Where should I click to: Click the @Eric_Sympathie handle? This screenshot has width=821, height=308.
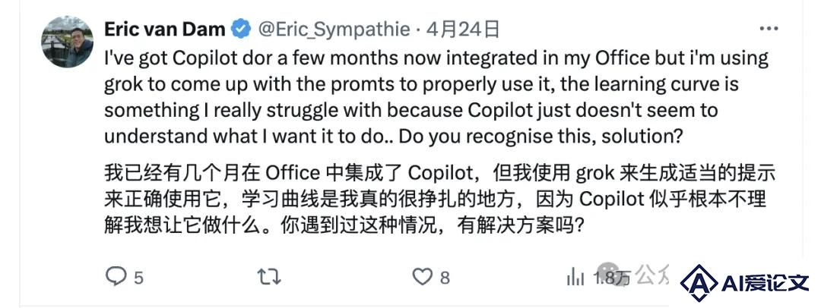click(334, 30)
